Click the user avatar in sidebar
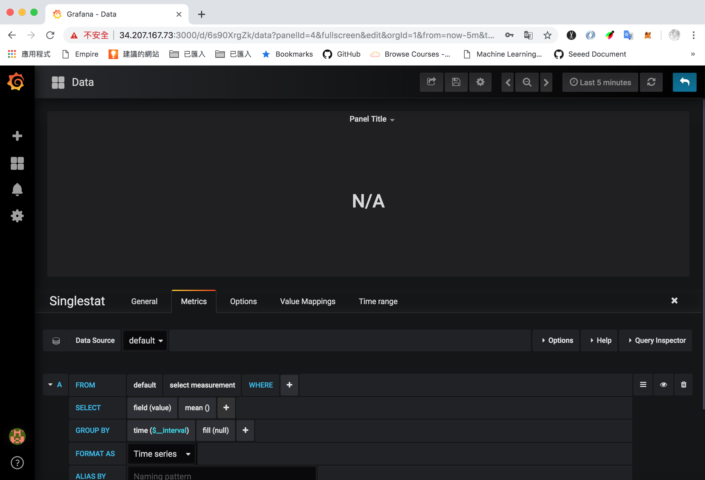This screenshot has width=705, height=480. click(x=17, y=436)
